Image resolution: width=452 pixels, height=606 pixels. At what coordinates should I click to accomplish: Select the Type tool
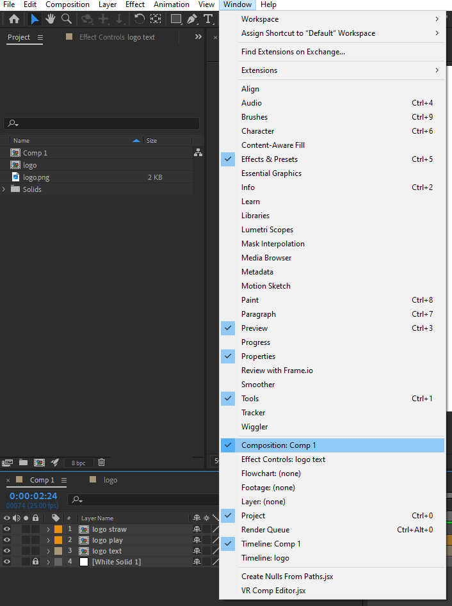(x=208, y=19)
